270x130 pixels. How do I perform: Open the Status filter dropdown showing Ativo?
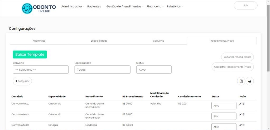154,70
